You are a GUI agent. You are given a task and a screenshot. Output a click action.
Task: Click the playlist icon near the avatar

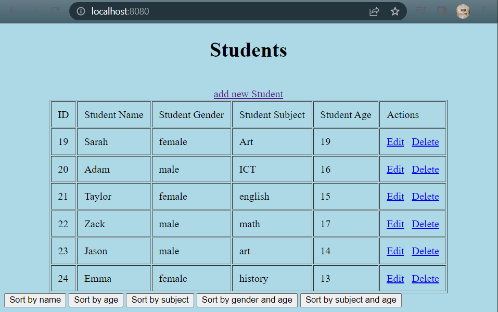click(421, 11)
